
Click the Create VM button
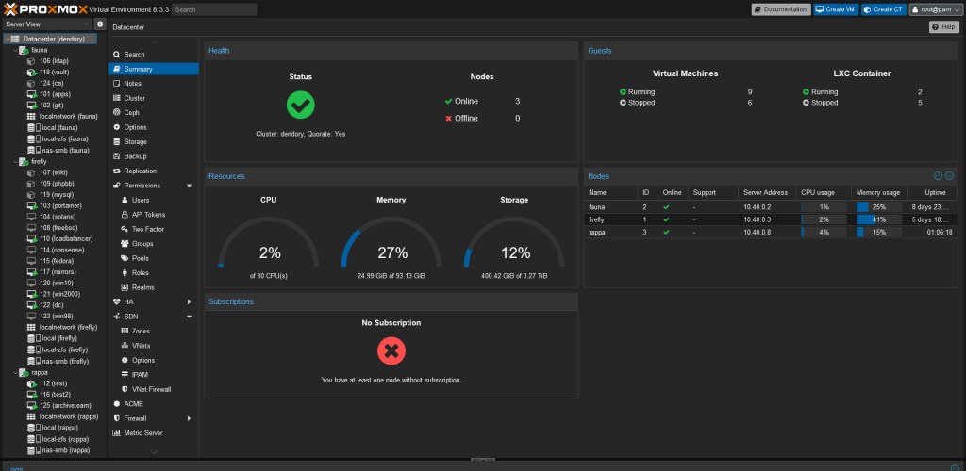click(836, 9)
